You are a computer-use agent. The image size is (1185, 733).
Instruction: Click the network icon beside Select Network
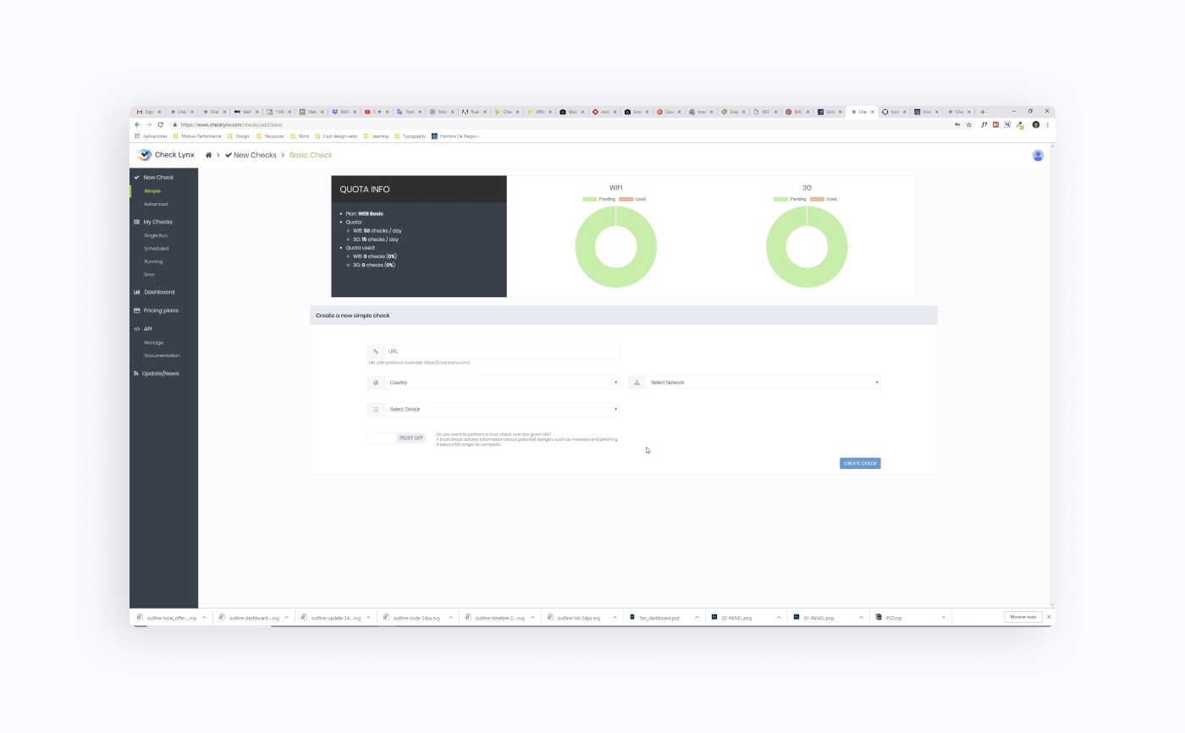(x=637, y=383)
